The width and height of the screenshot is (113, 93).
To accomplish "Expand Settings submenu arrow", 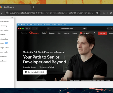I will pyautogui.click(x=13, y=43).
